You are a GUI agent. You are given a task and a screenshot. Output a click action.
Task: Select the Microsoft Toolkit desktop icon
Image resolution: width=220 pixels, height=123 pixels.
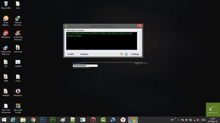point(18,108)
